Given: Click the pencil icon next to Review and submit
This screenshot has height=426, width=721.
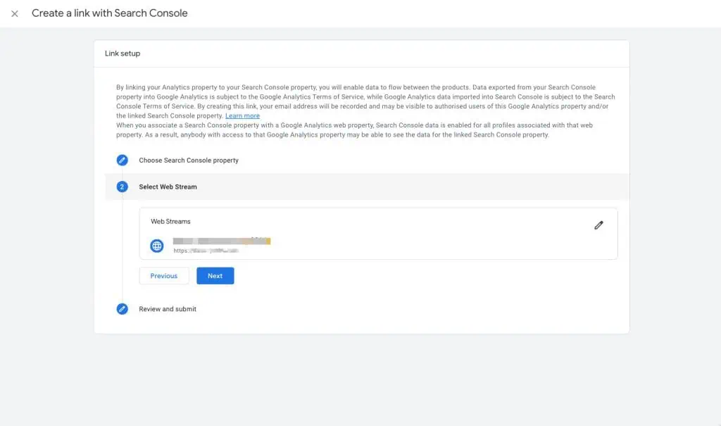Looking at the screenshot, I should click(x=122, y=308).
